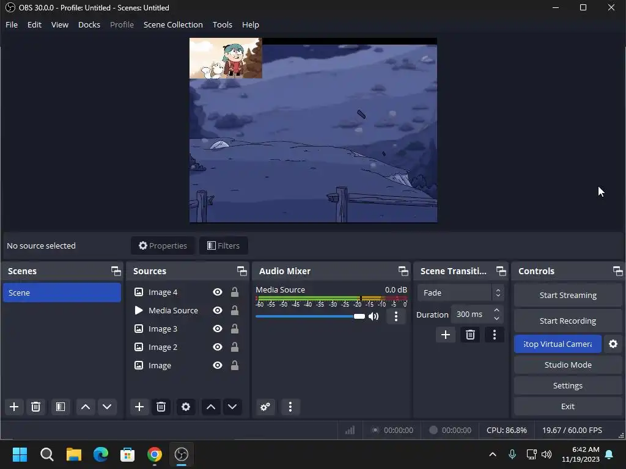626x469 pixels.
Task: Open File Explorer from taskbar
Action: point(74,454)
